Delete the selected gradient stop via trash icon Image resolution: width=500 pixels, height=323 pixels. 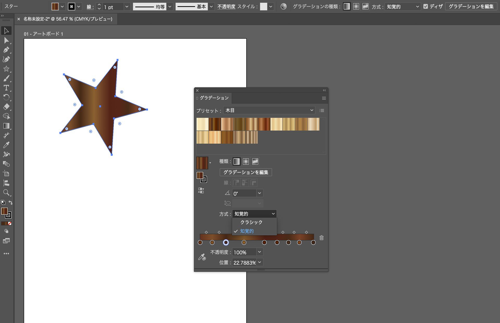[322, 238]
